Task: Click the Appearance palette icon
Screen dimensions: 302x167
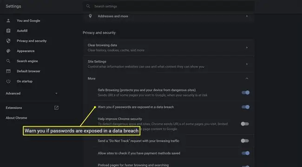Action: (8, 51)
